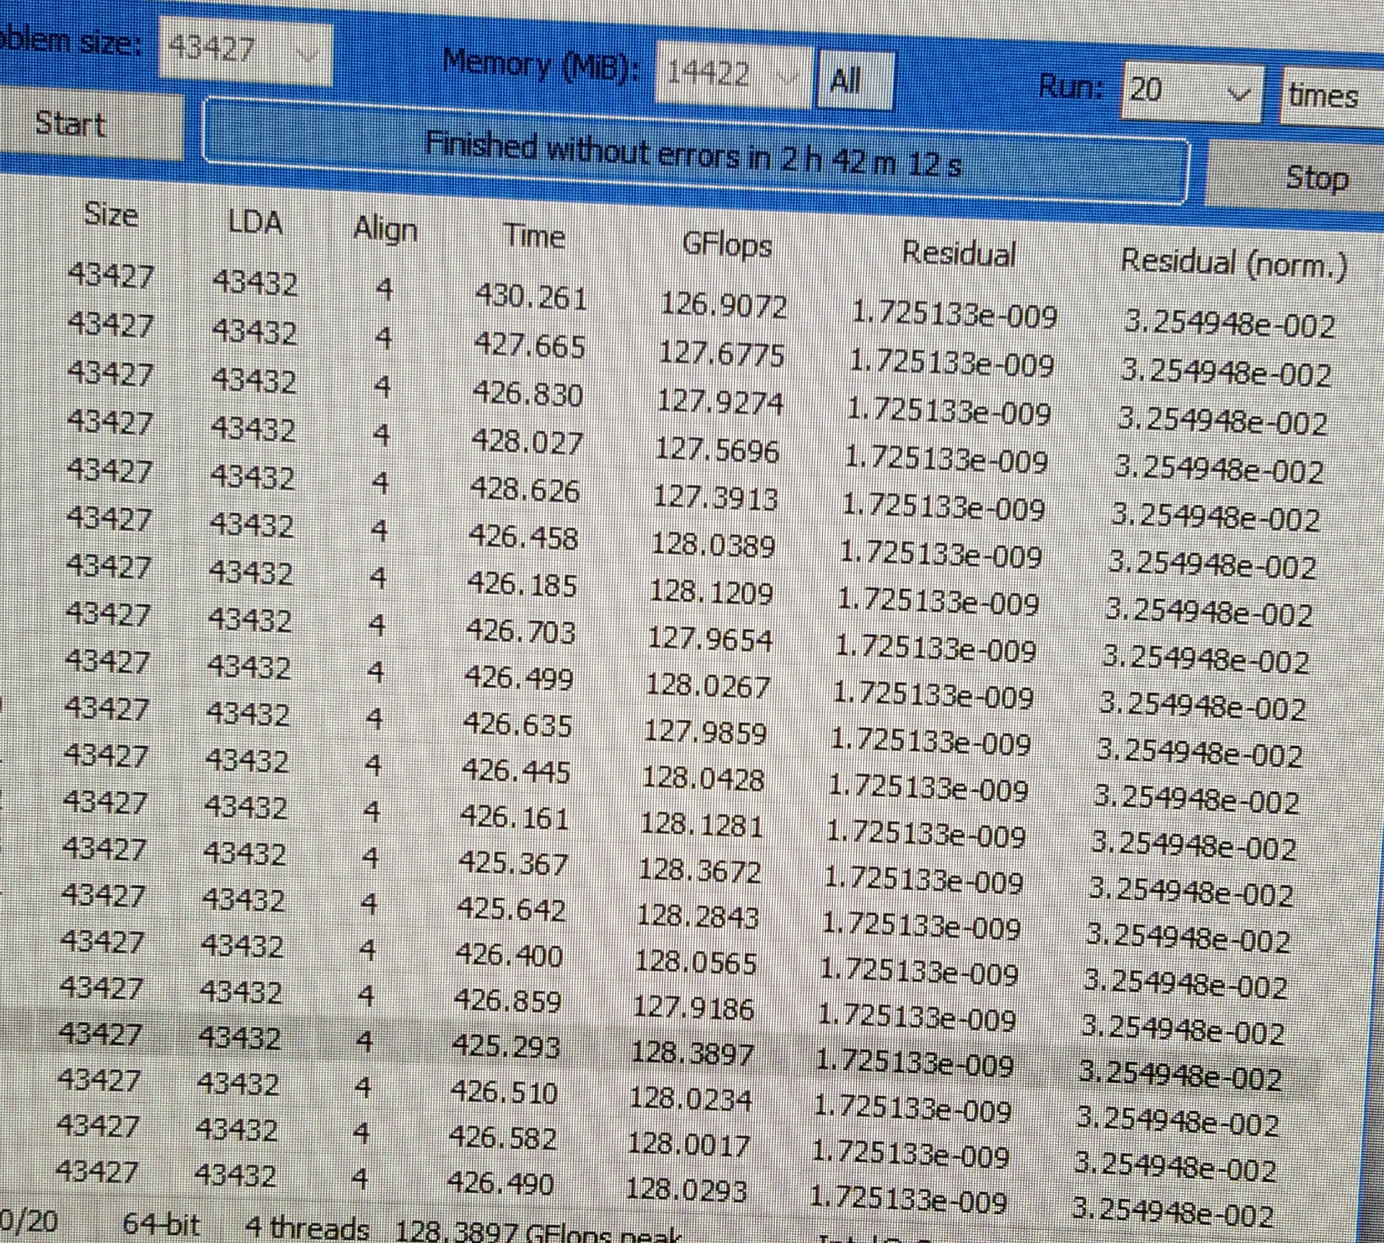Viewport: 1384px width, 1243px height.
Task: Select the Time value 428.626
Action: [525, 490]
